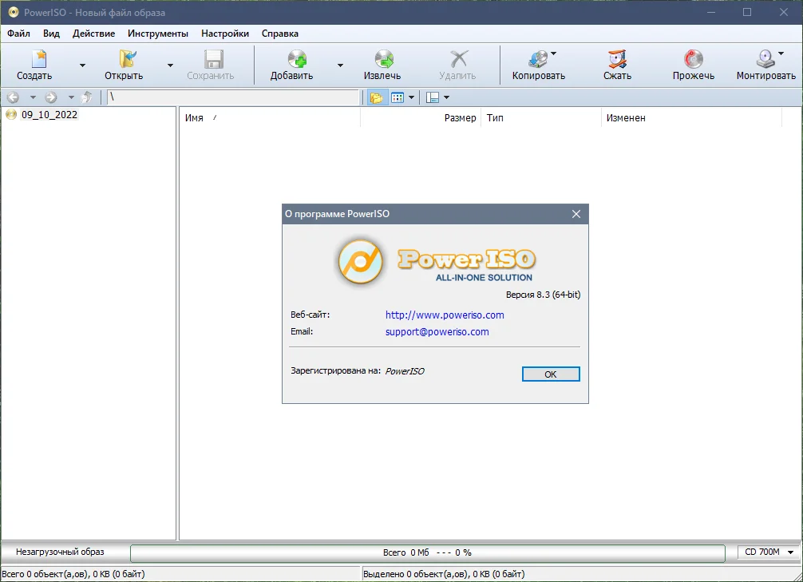Open the Файл menu
803x582 pixels.
(18, 34)
